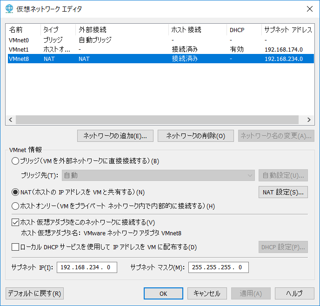Viewport: 320px width, 306px height.
Task: Click DHCP 設定(P)... button
Action: pos(283,247)
